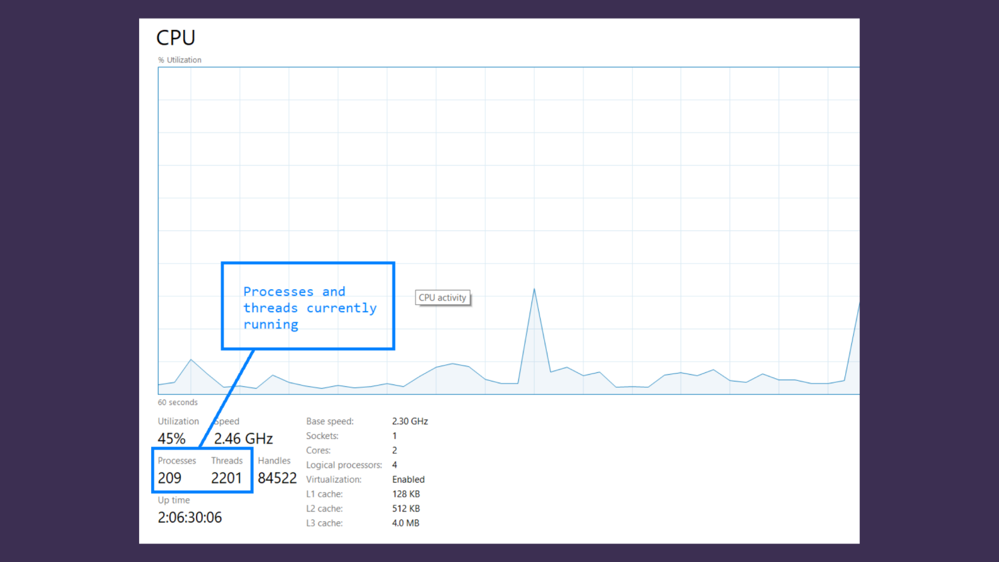This screenshot has width=999, height=562.
Task: Select the L3 cache 4.0 MB entry
Action: [x=406, y=523]
